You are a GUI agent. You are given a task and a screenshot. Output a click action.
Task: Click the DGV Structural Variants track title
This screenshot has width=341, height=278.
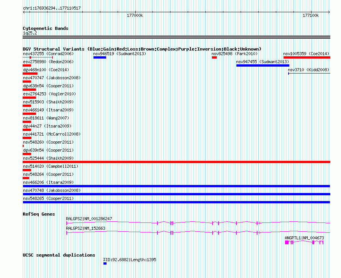(x=142, y=49)
